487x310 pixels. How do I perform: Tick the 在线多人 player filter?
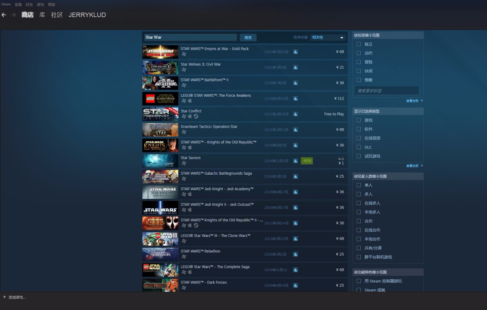tap(359, 203)
